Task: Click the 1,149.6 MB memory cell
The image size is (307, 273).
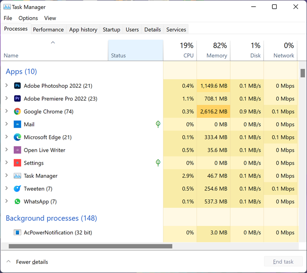Action: pyautogui.click(x=214, y=86)
